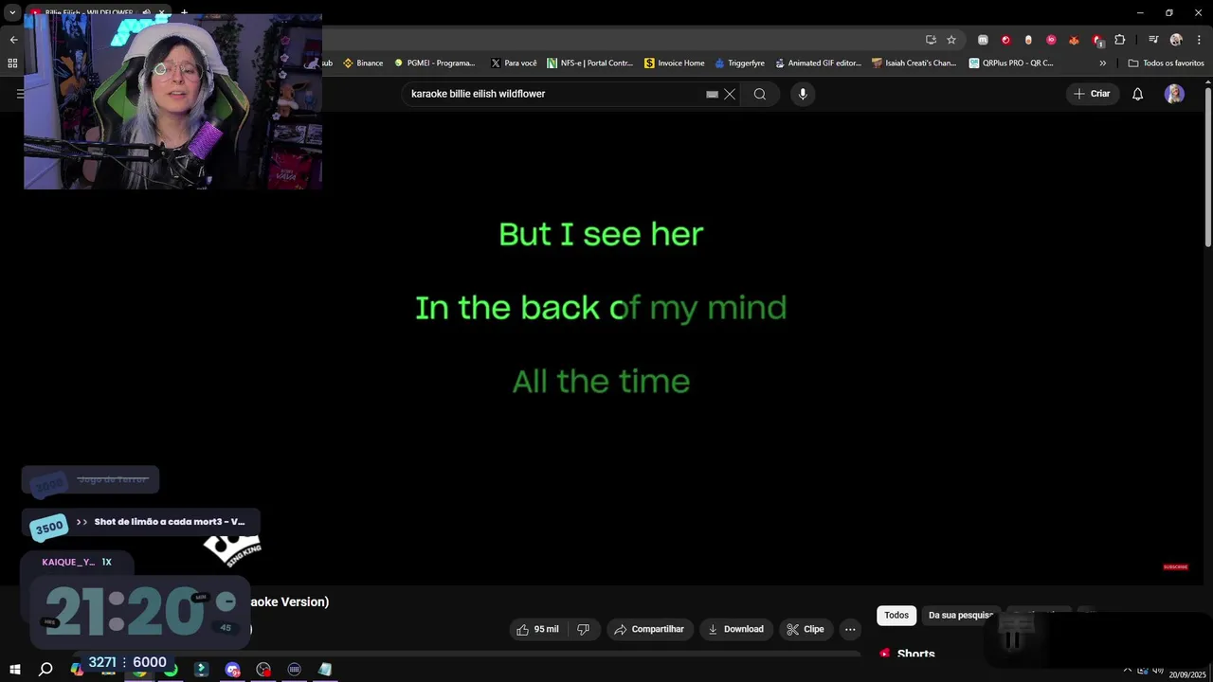
Task: Open the Animated GIF editor bookmark
Action: [x=818, y=63]
